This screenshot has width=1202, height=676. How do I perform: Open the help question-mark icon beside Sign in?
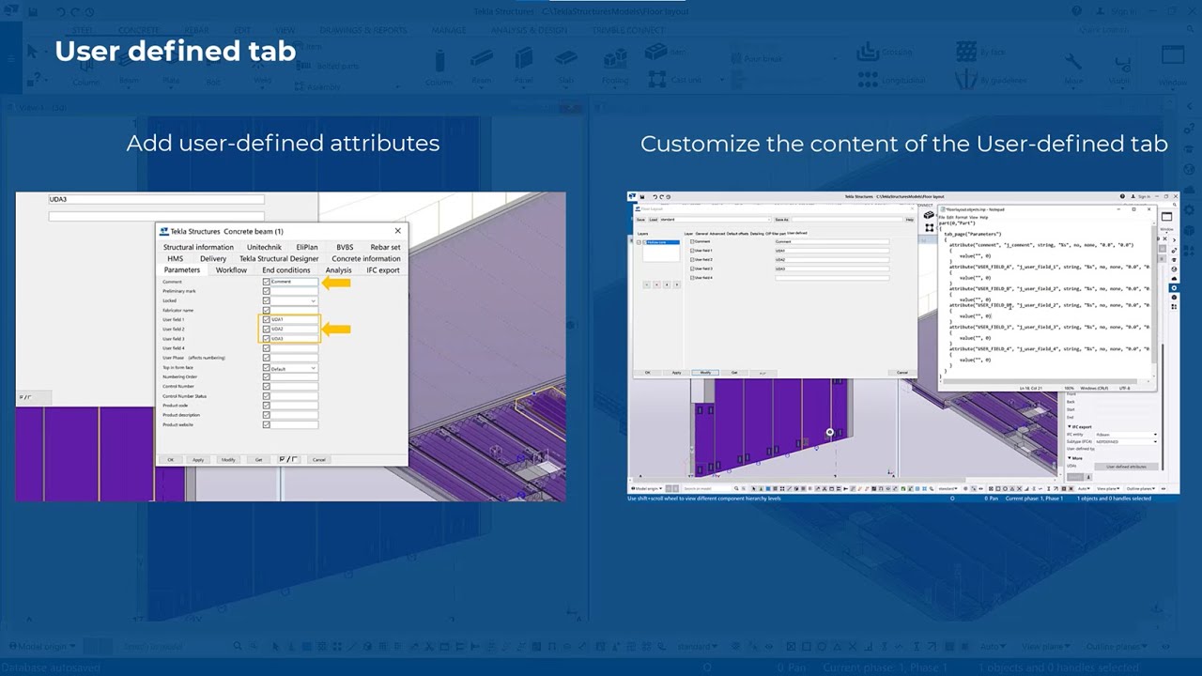[1122, 196]
